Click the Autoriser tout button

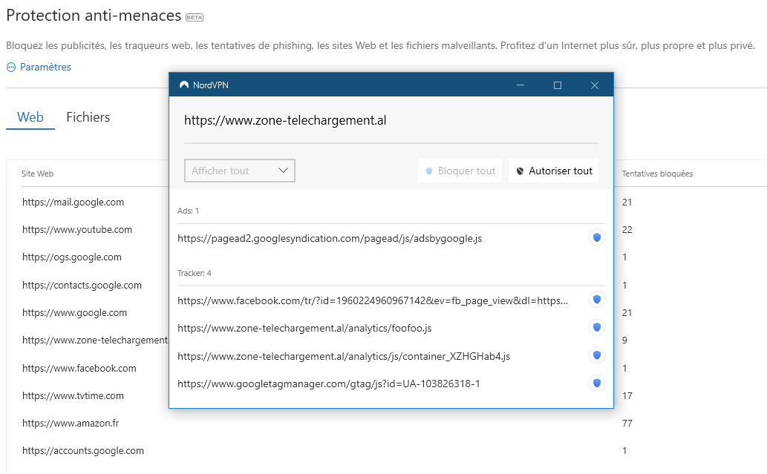[x=554, y=171]
